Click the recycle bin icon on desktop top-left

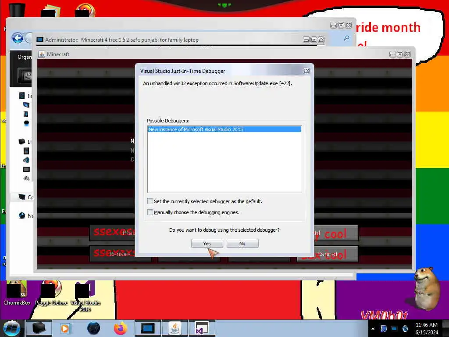(x=17, y=10)
